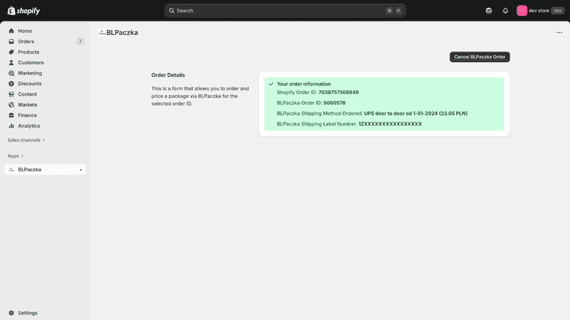570x320 pixels.
Task: Click Cancel BLPaczka Order button
Action: click(x=480, y=57)
